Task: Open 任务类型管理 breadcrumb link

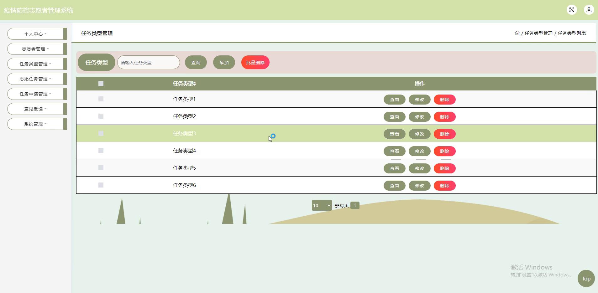Action: click(x=539, y=33)
